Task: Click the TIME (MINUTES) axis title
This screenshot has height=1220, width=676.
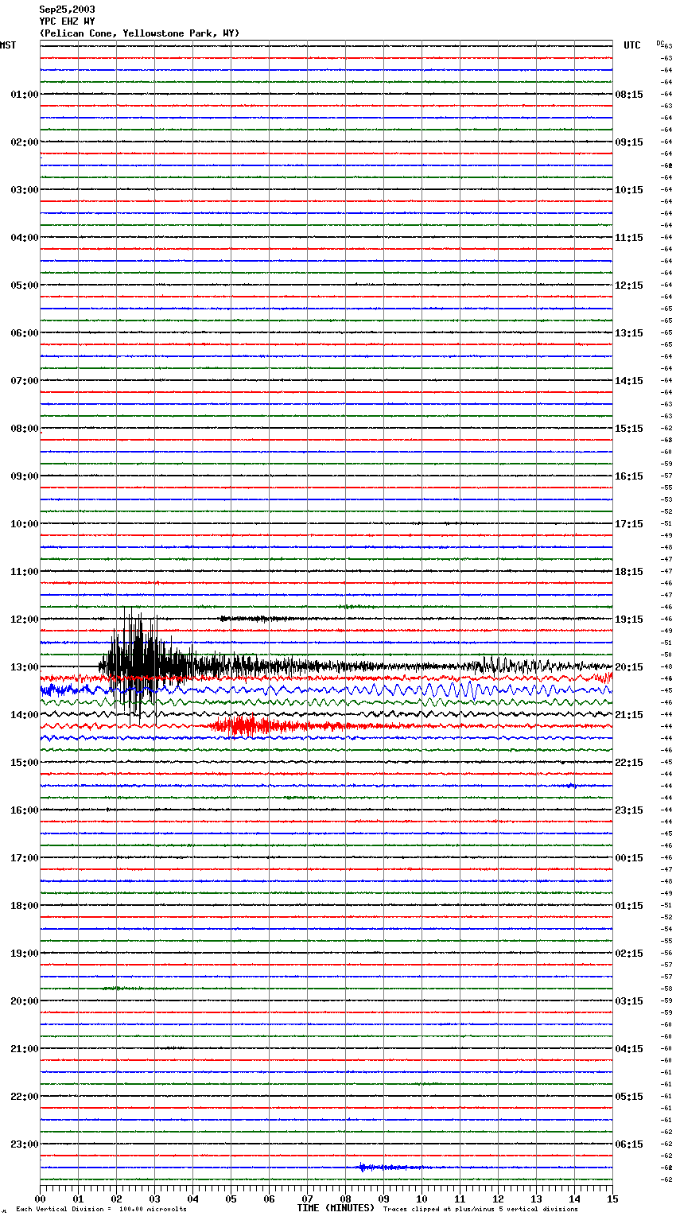Action: 336,1208
